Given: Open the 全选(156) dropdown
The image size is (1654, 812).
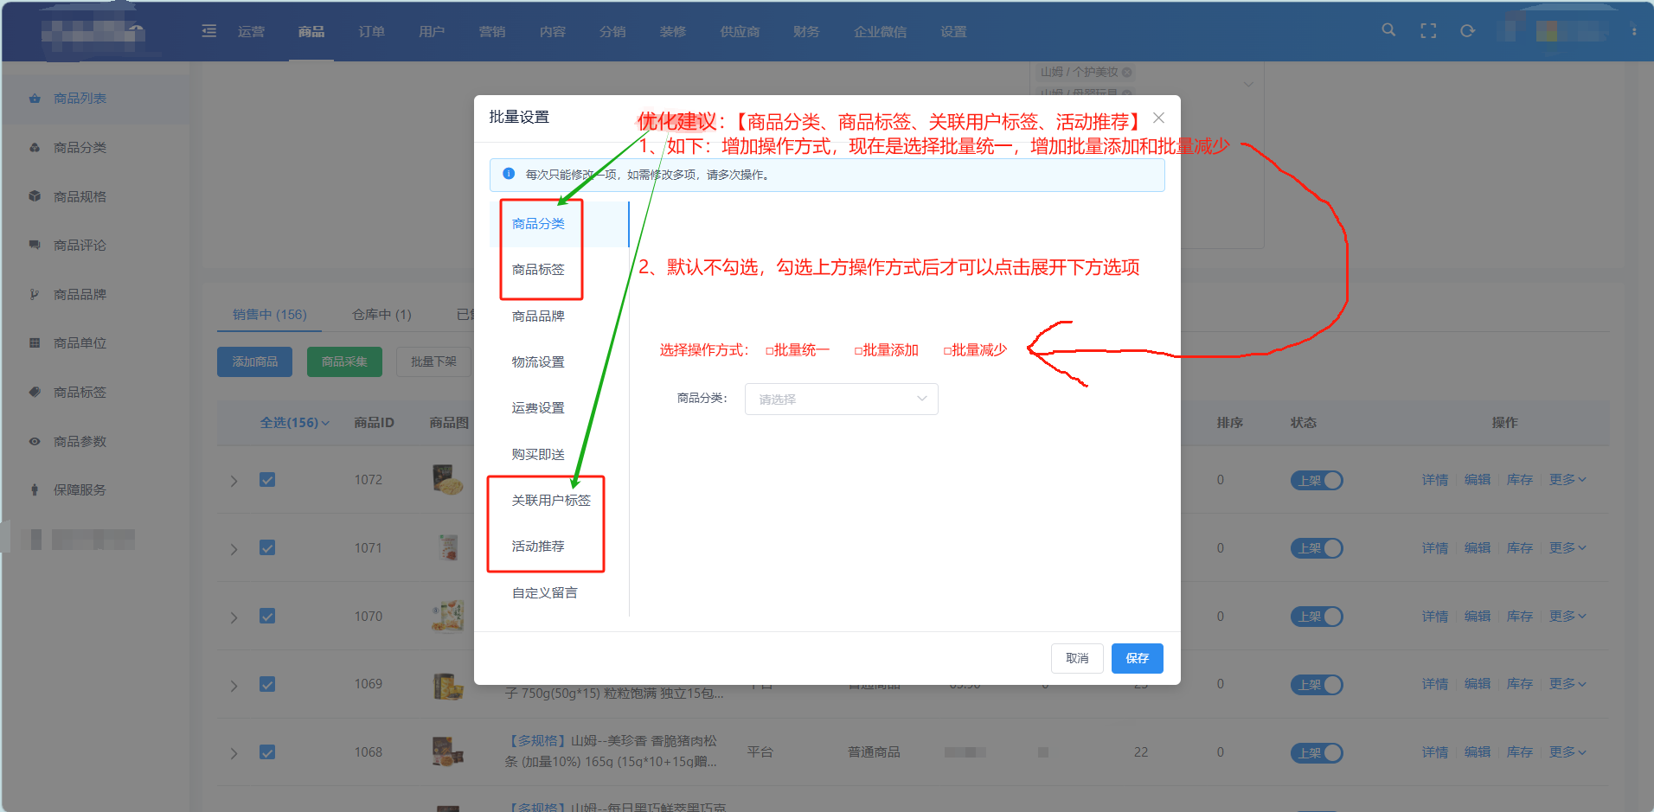Looking at the screenshot, I should click(x=294, y=423).
